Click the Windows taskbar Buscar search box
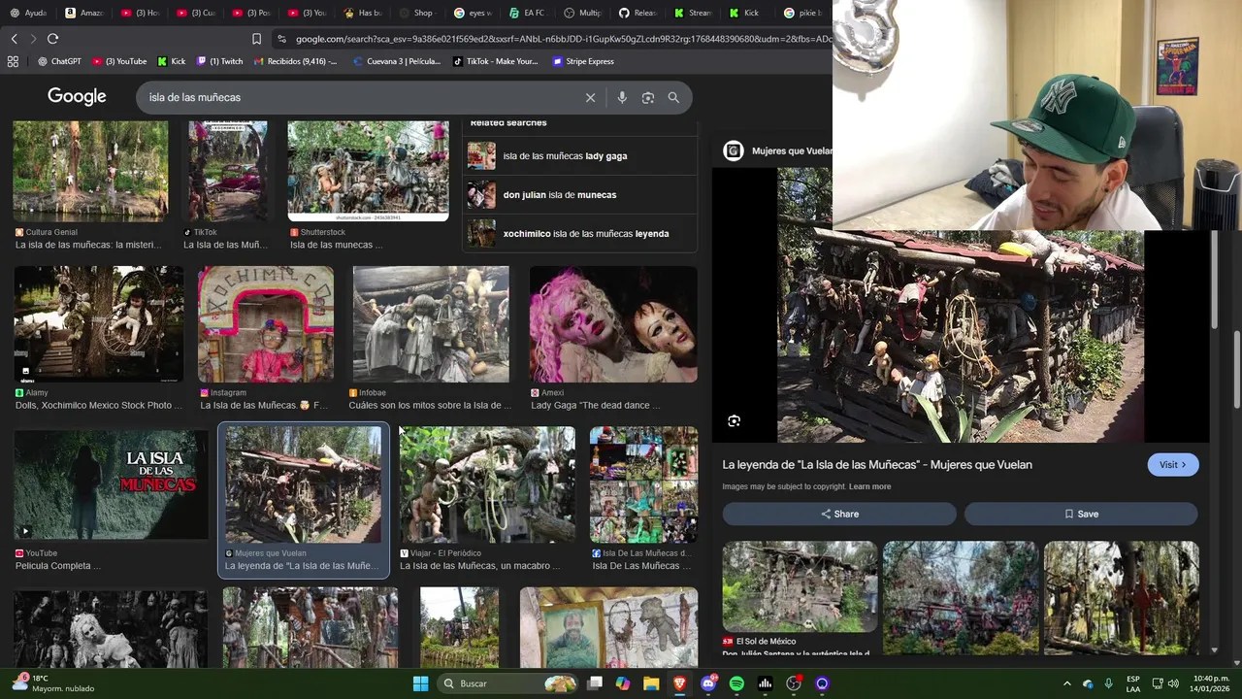Viewport: 1242px width, 699px height. [505, 683]
